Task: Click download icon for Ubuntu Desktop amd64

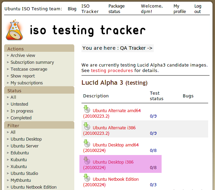Action: pyautogui.click(x=87, y=143)
